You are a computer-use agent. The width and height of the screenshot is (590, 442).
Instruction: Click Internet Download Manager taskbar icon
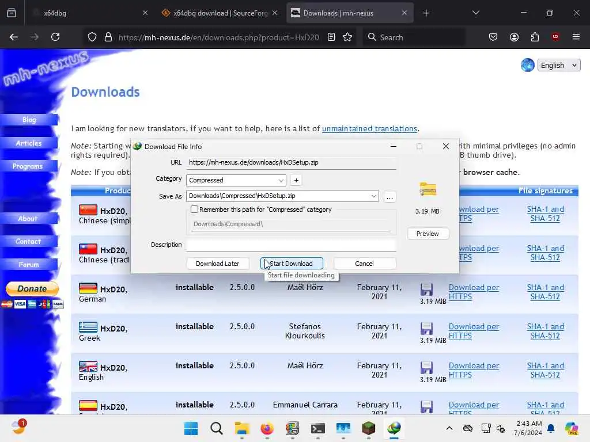tap(394, 428)
